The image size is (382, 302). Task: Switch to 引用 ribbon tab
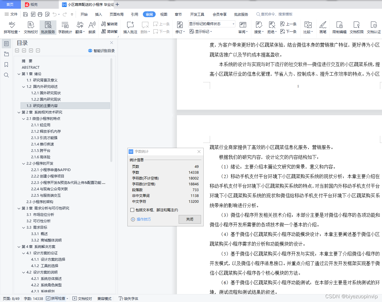(x=135, y=14)
